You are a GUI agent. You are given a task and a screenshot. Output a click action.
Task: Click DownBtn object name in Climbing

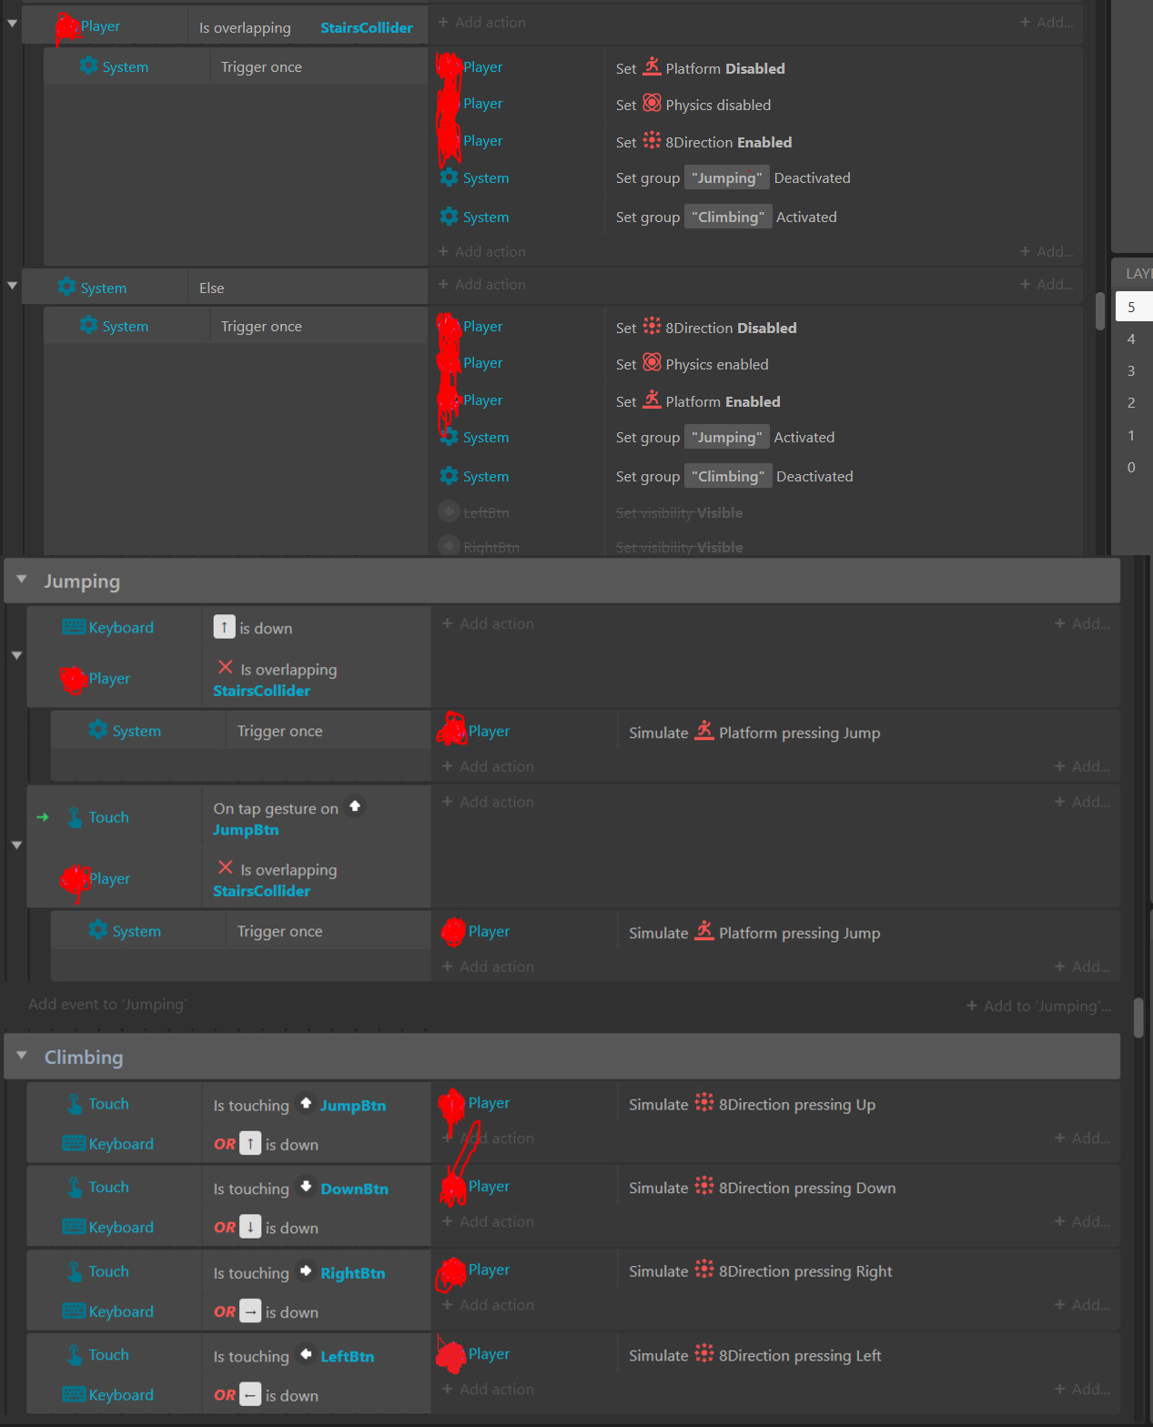click(354, 1189)
